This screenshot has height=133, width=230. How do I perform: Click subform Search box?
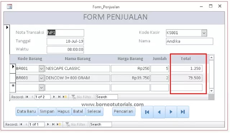tap(107, 97)
